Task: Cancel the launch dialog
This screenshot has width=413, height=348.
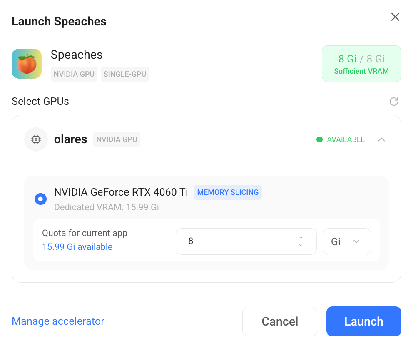Action: tap(279, 321)
